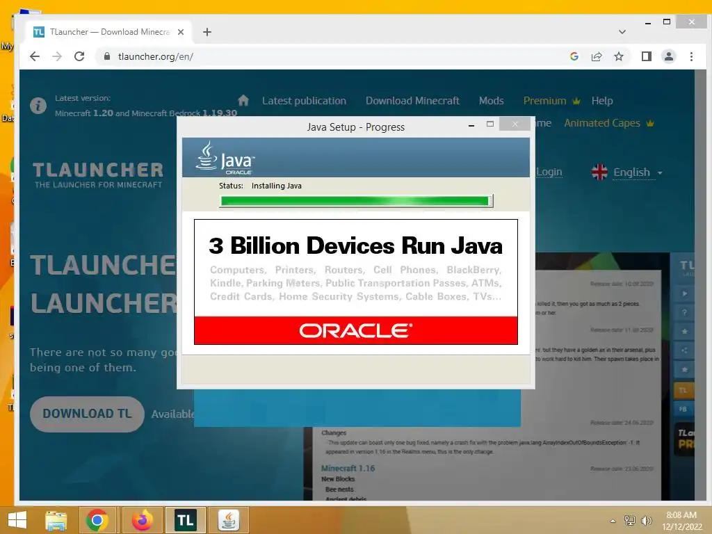Open Animated Capes link

[608, 123]
